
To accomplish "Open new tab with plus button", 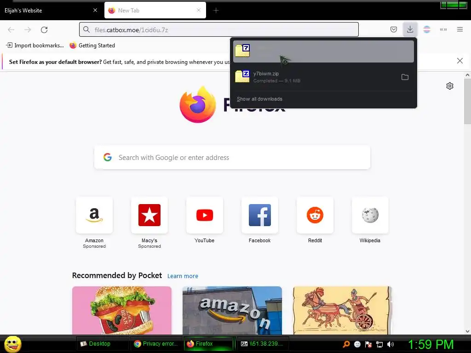I will 216,11.
